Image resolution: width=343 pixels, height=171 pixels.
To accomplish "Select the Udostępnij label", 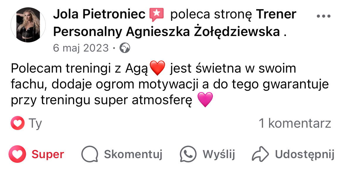I will pyautogui.click(x=305, y=154).
